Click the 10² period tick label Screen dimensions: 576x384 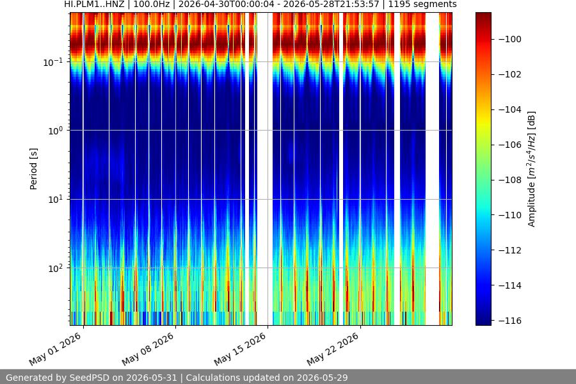click(55, 268)
